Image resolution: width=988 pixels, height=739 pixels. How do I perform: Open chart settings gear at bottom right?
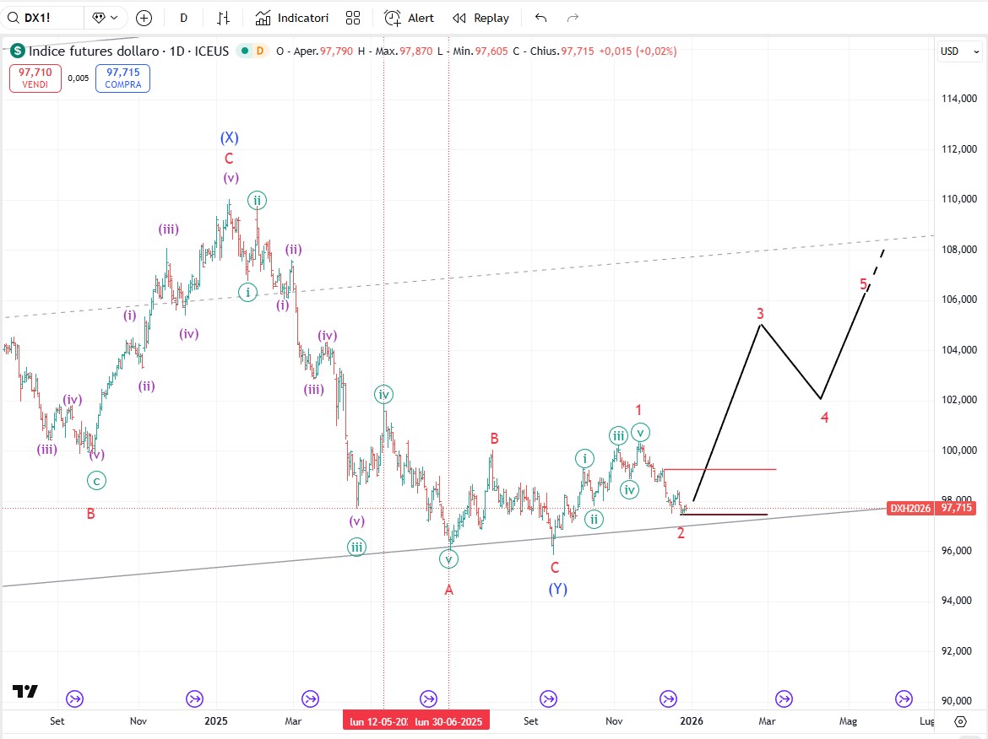(x=960, y=721)
